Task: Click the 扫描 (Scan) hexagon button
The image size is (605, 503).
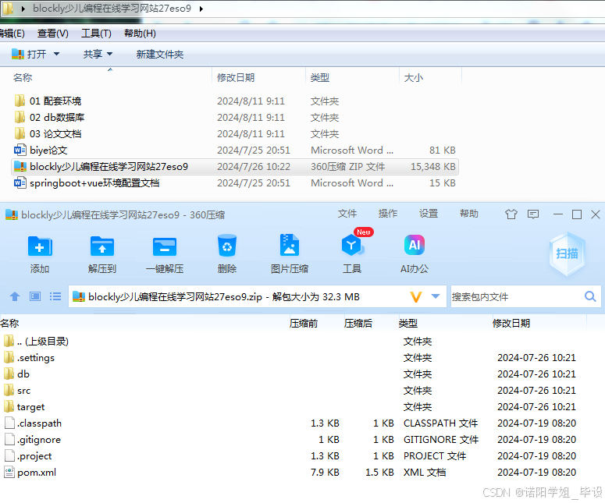Action: (568, 253)
